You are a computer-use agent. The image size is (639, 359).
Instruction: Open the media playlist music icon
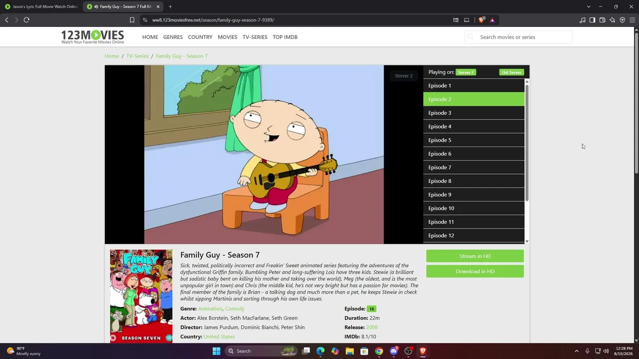point(583,20)
